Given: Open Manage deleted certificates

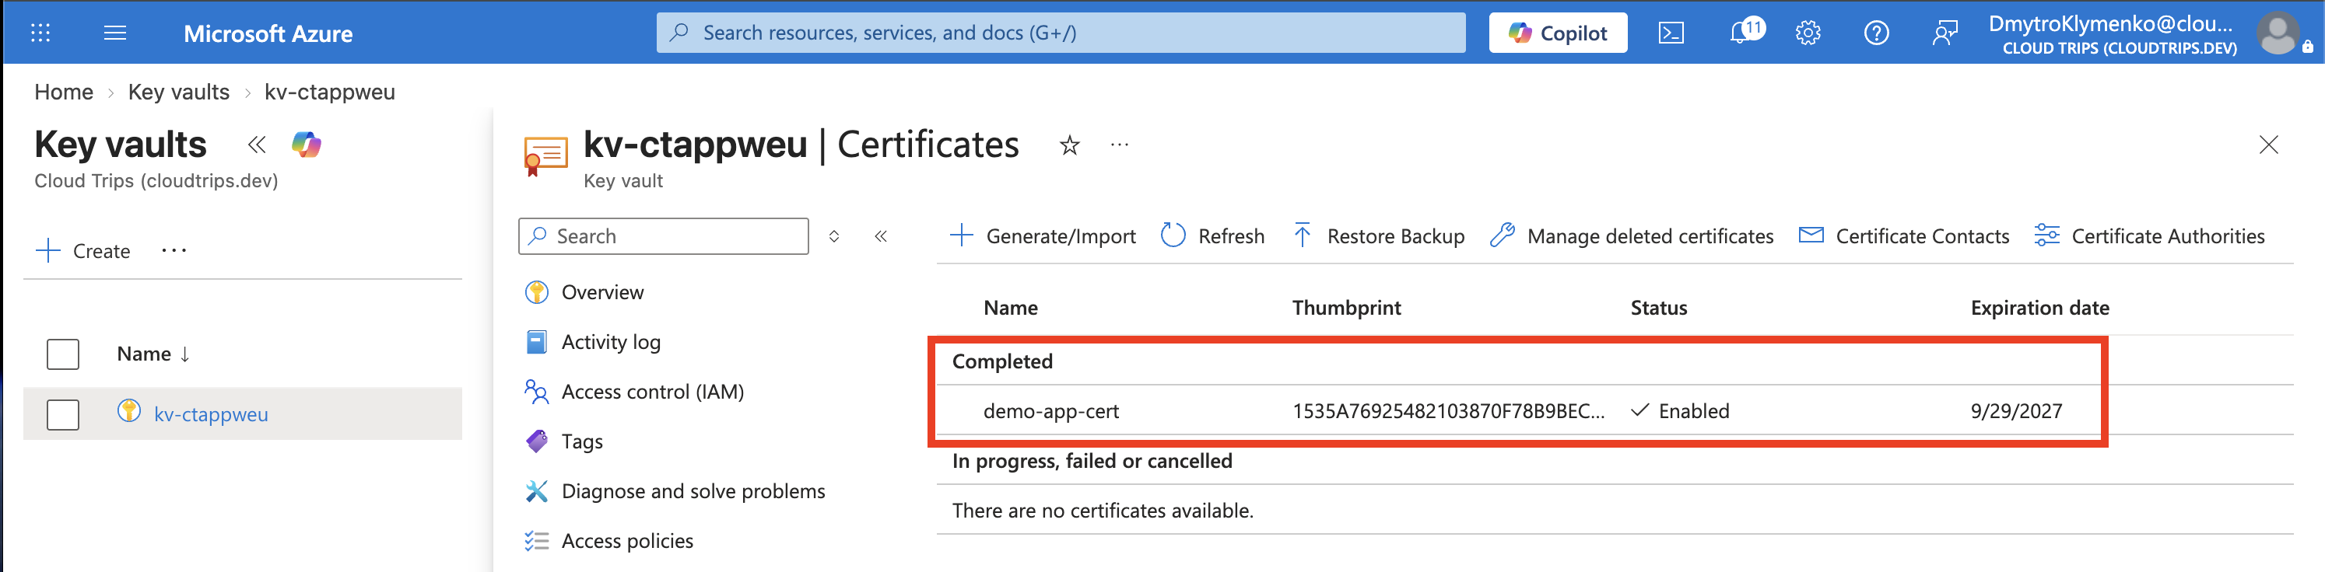Looking at the screenshot, I should 1632,236.
